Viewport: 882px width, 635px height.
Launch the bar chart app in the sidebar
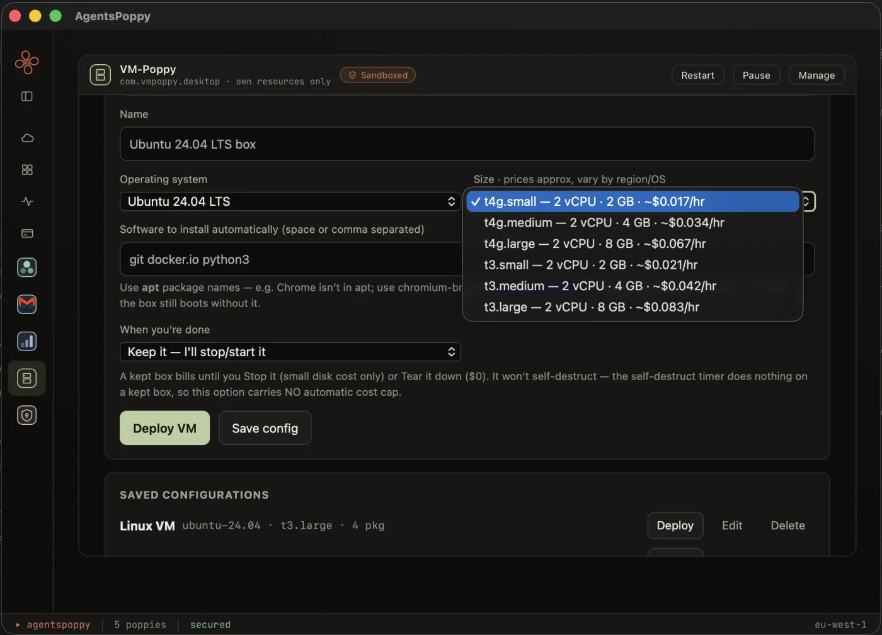[x=26, y=341]
